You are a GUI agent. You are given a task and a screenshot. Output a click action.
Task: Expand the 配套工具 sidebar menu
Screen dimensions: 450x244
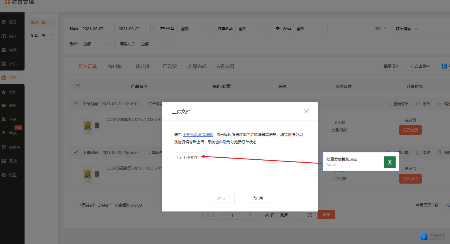point(41,35)
